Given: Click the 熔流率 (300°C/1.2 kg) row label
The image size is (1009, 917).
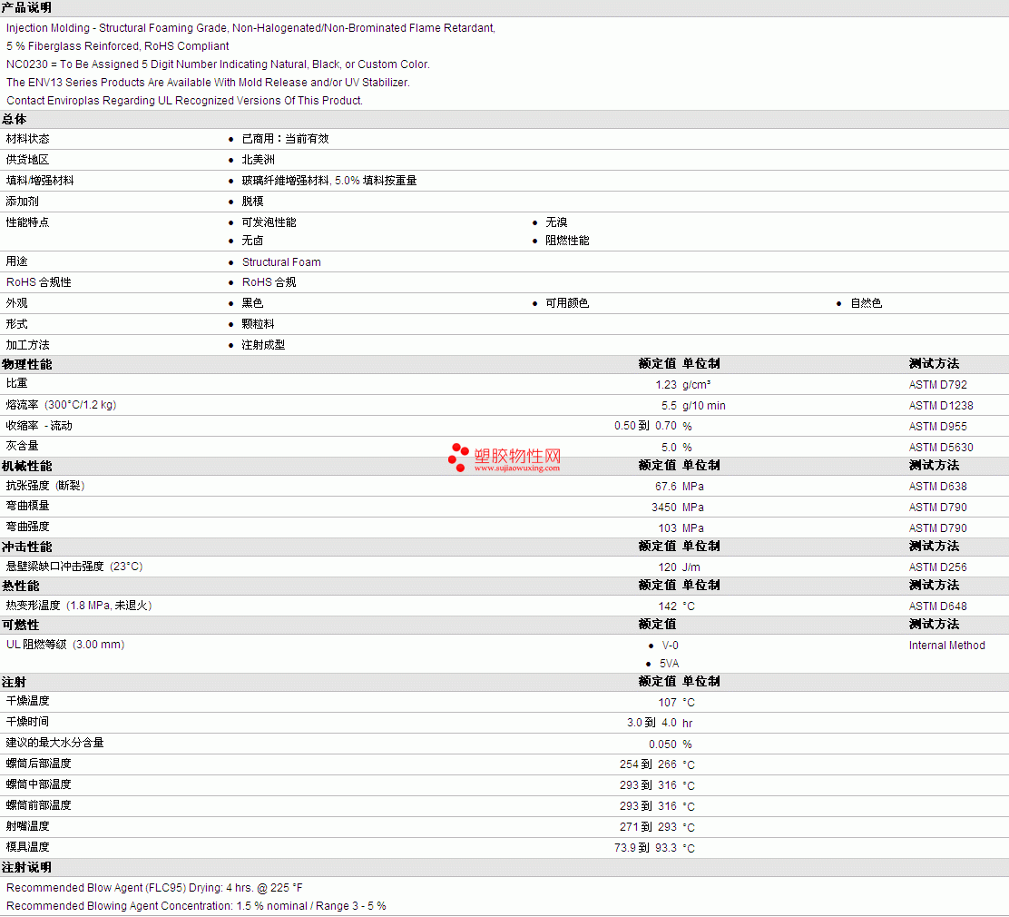Looking at the screenshot, I should pyautogui.click(x=61, y=405).
